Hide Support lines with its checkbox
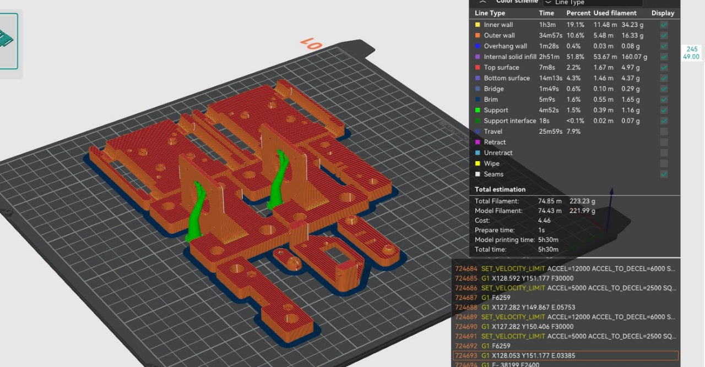 (x=664, y=110)
